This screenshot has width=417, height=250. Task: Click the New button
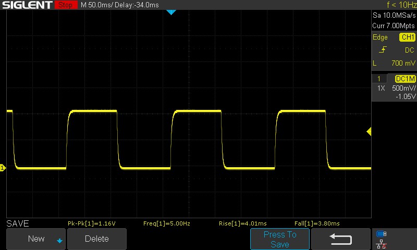click(36, 239)
